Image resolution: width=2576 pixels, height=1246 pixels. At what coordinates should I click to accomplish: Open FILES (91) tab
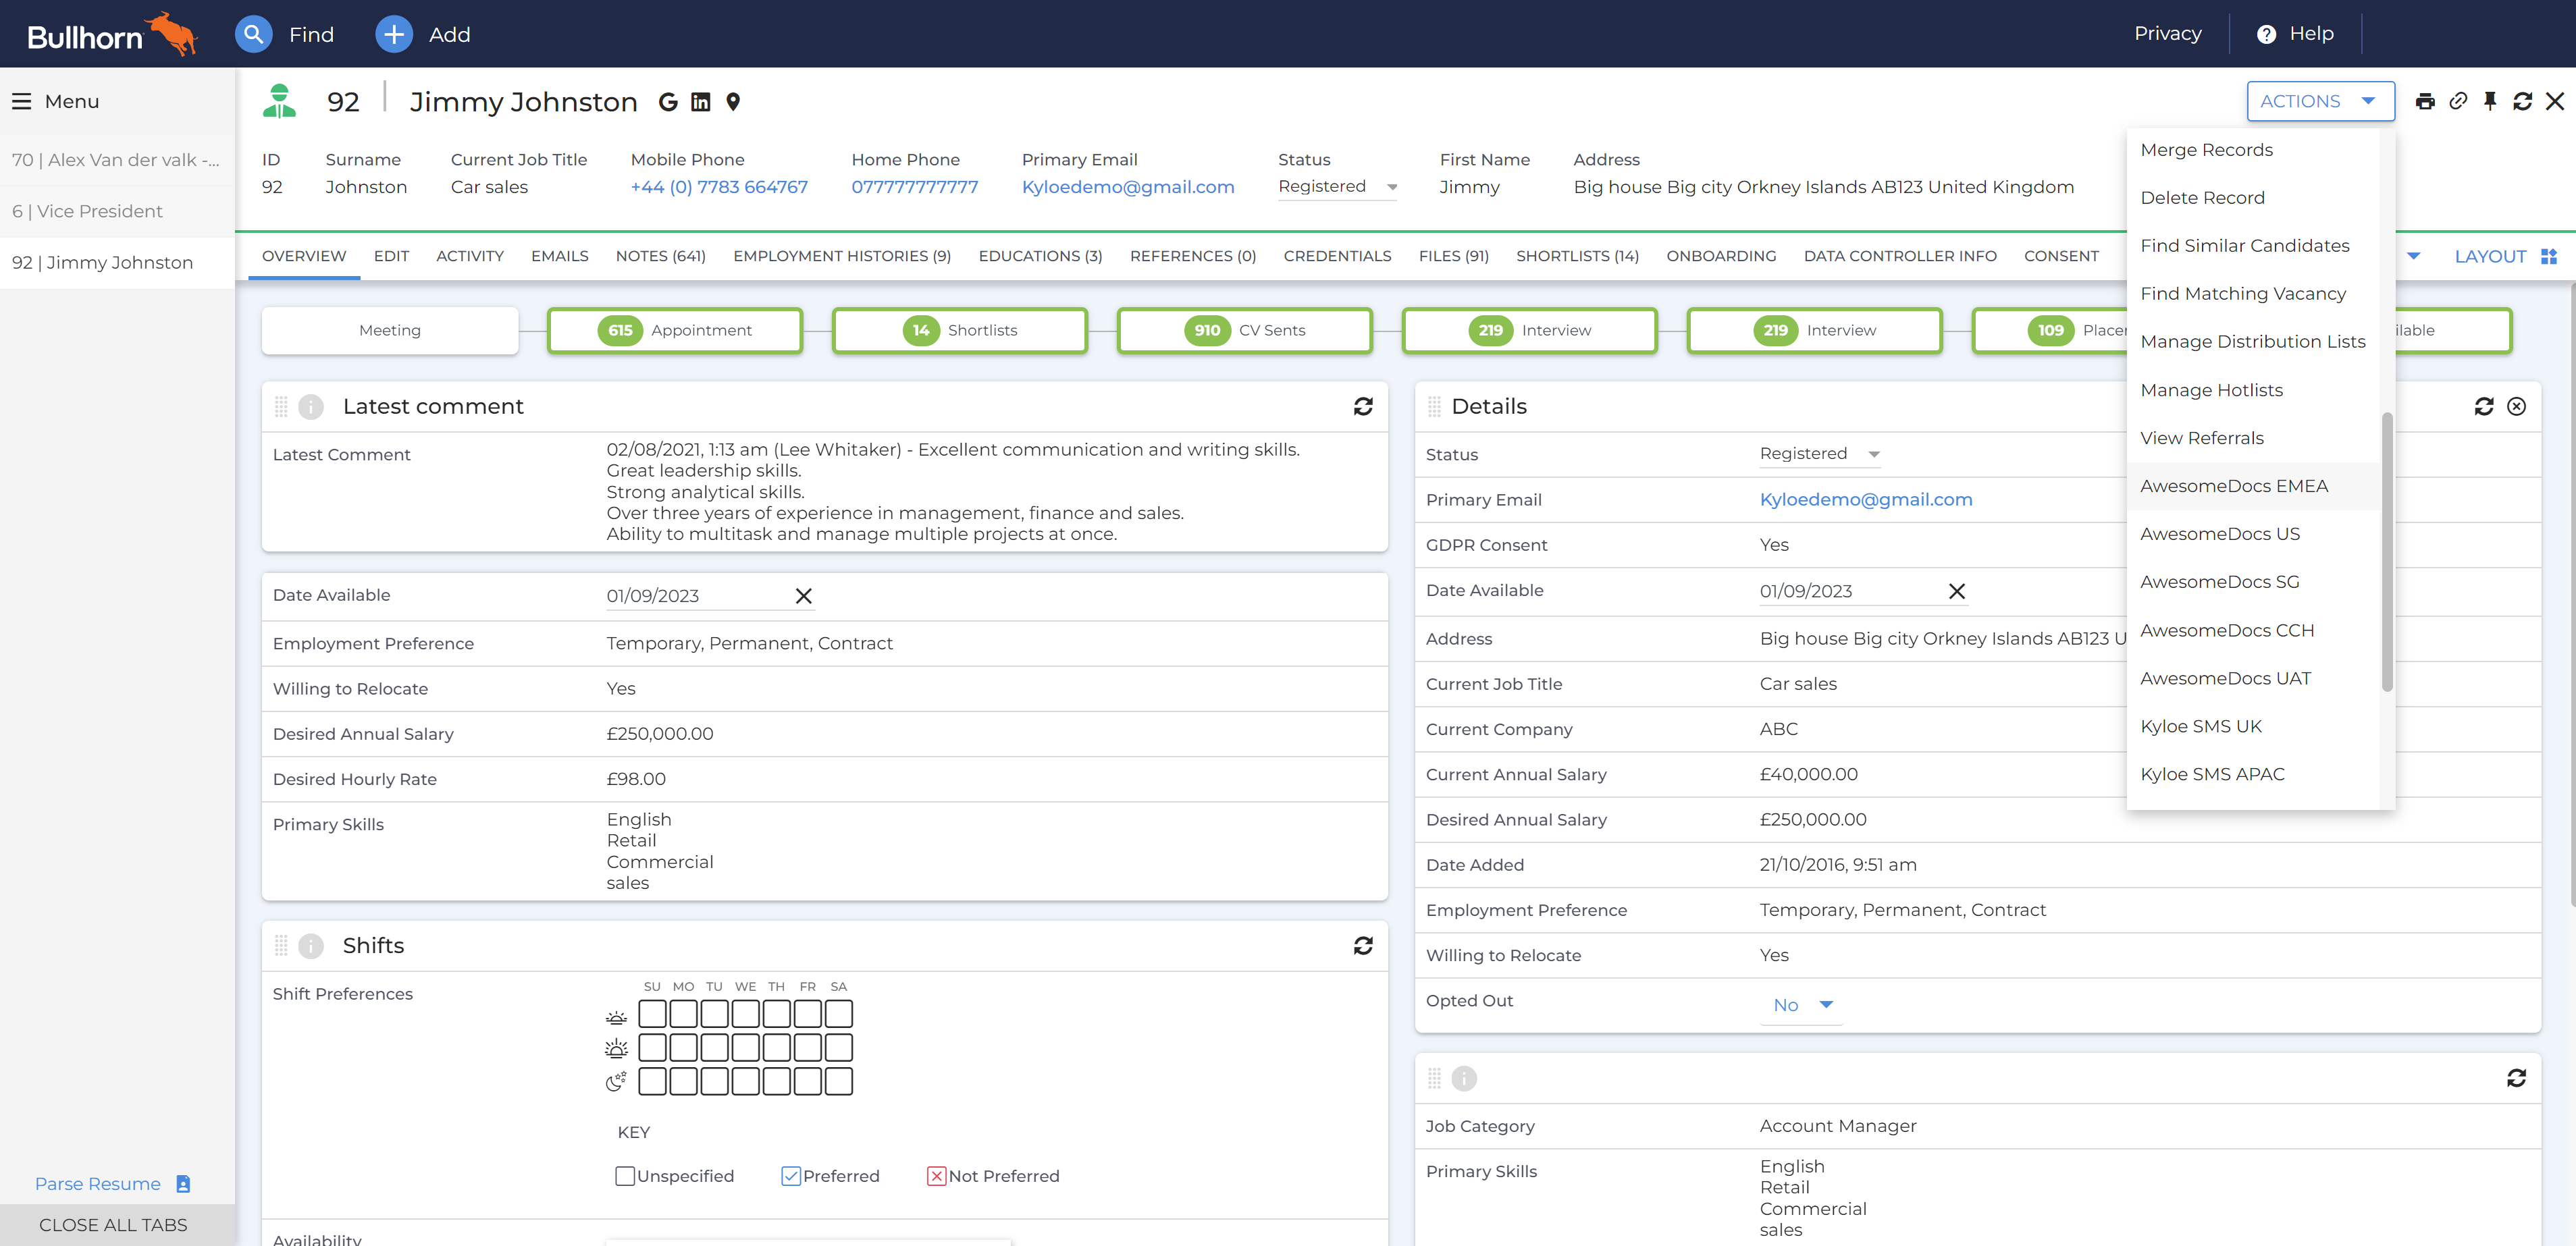coord(1453,256)
